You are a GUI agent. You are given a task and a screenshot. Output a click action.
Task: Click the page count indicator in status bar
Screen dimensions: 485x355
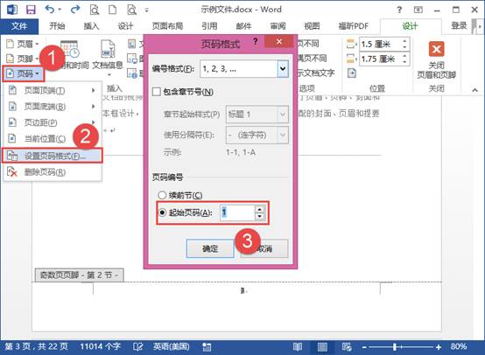pyautogui.click(x=37, y=346)
